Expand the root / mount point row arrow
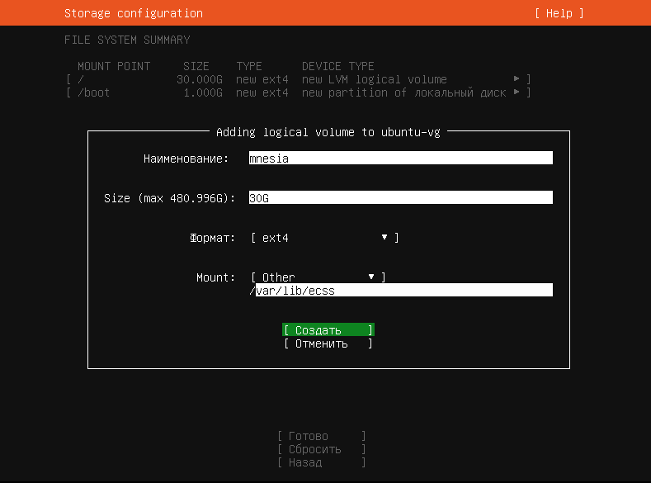Image resolution: width=651 pixels, height=483 pixels. (517, 78)
